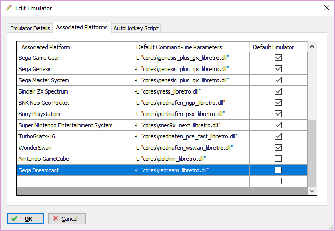Enable Default Emulator for Sega Dreamcast
Screen dimensions: 335x231
278,170
